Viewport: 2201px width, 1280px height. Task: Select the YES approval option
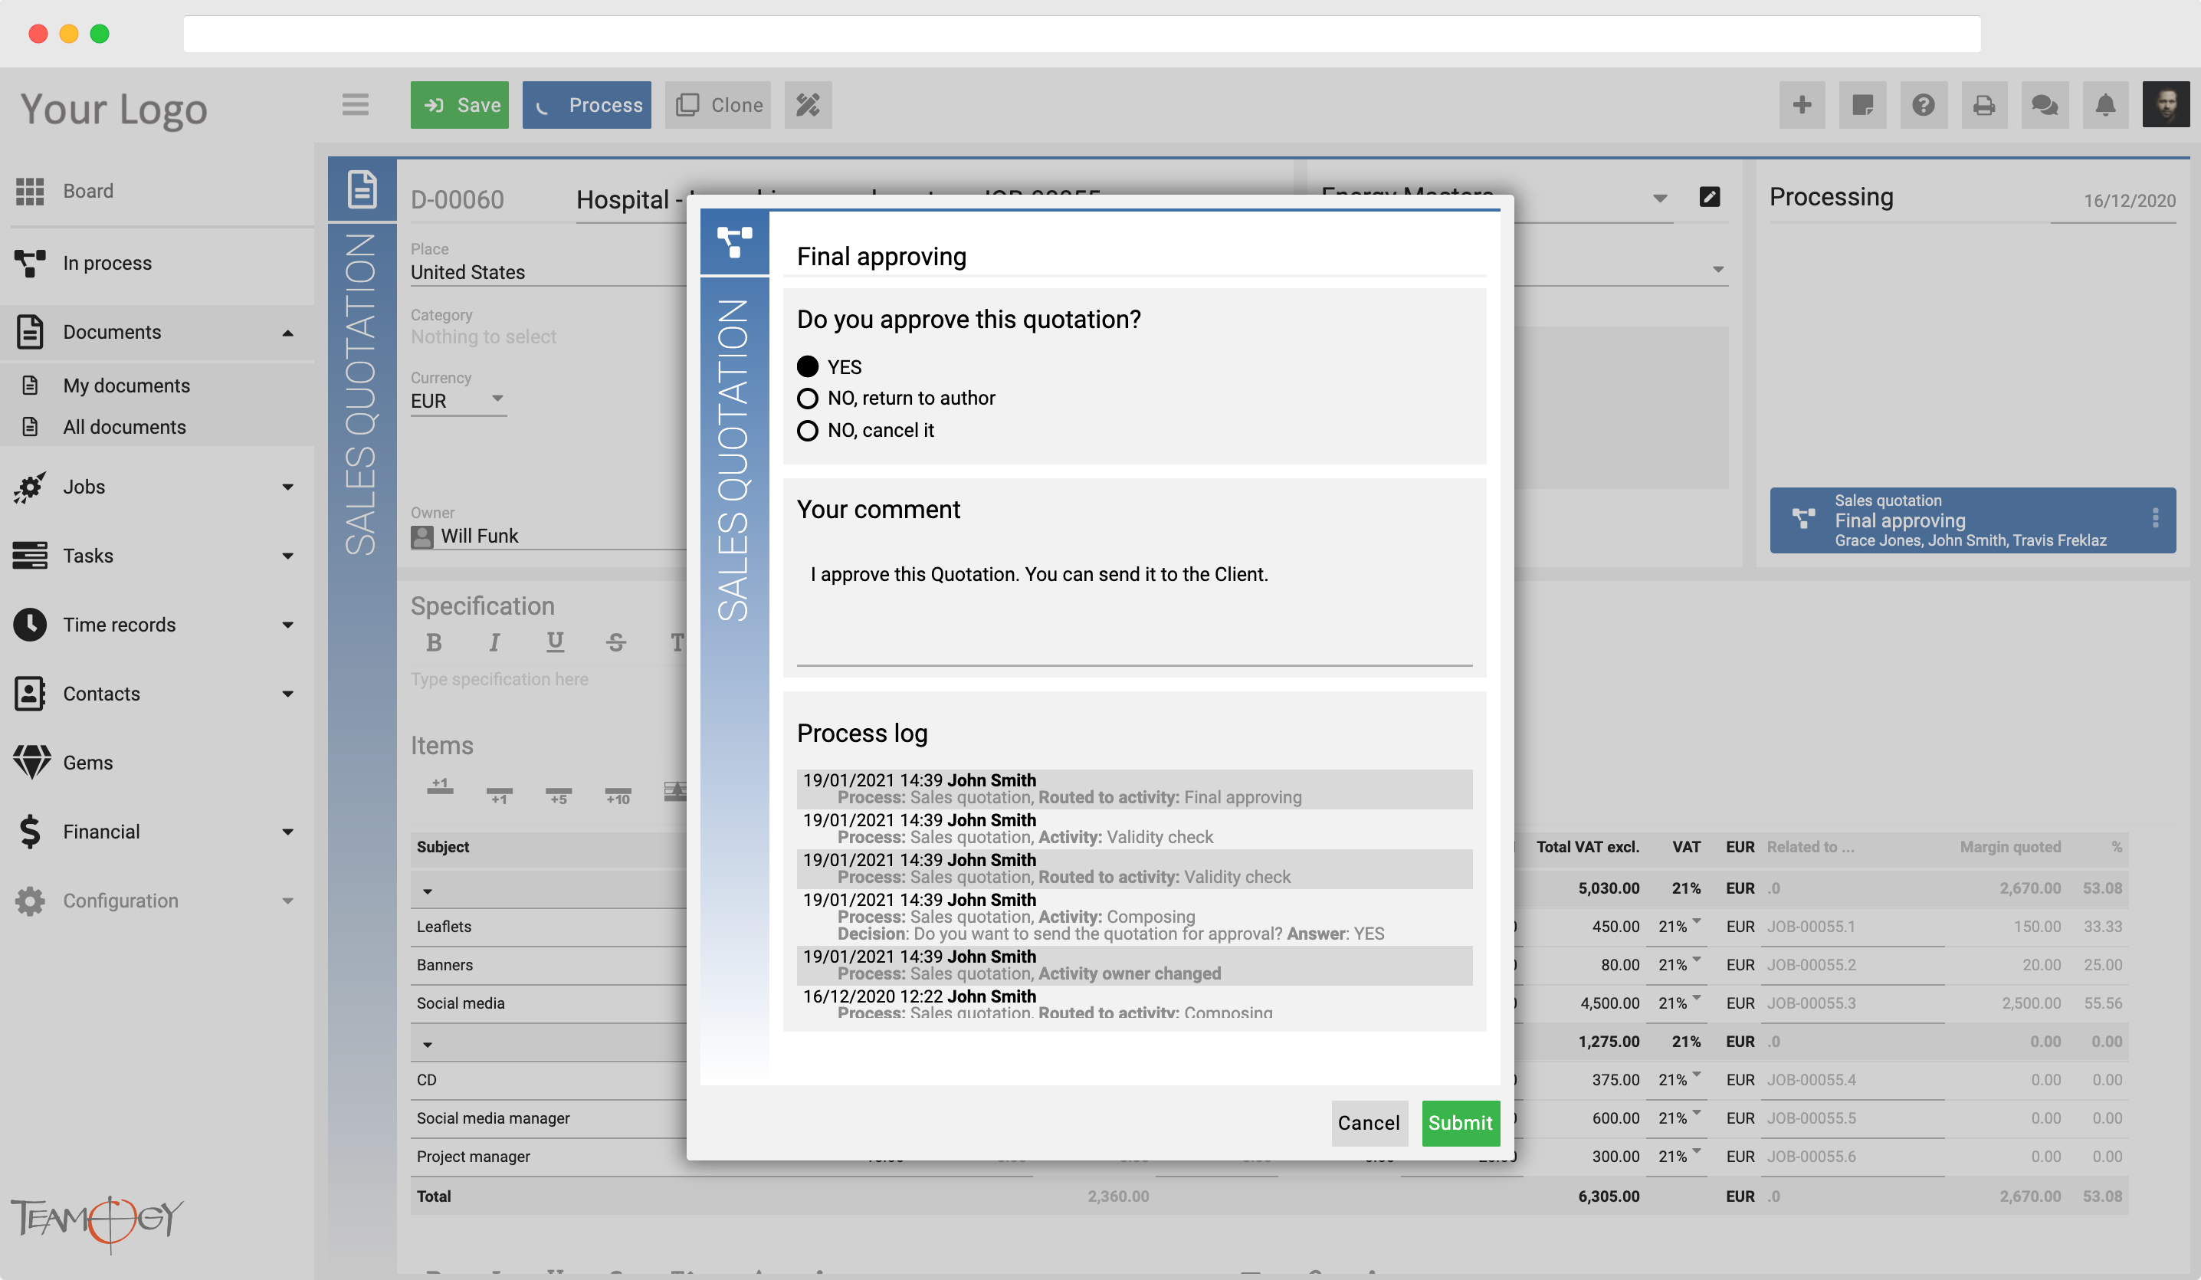[x=807, y=367]
